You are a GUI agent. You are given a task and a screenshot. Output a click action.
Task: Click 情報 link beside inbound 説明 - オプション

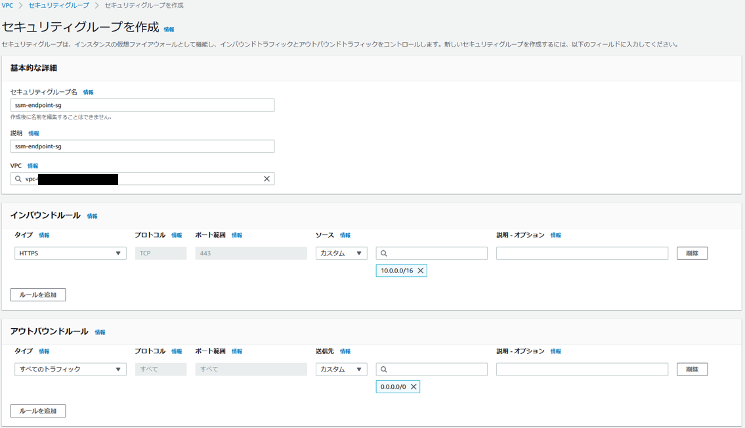coord(556,235)
